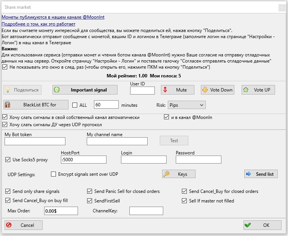The width and height of the screenshot is (288, 236).
Task: Click the User ID input field
Action: coord(142,90)
